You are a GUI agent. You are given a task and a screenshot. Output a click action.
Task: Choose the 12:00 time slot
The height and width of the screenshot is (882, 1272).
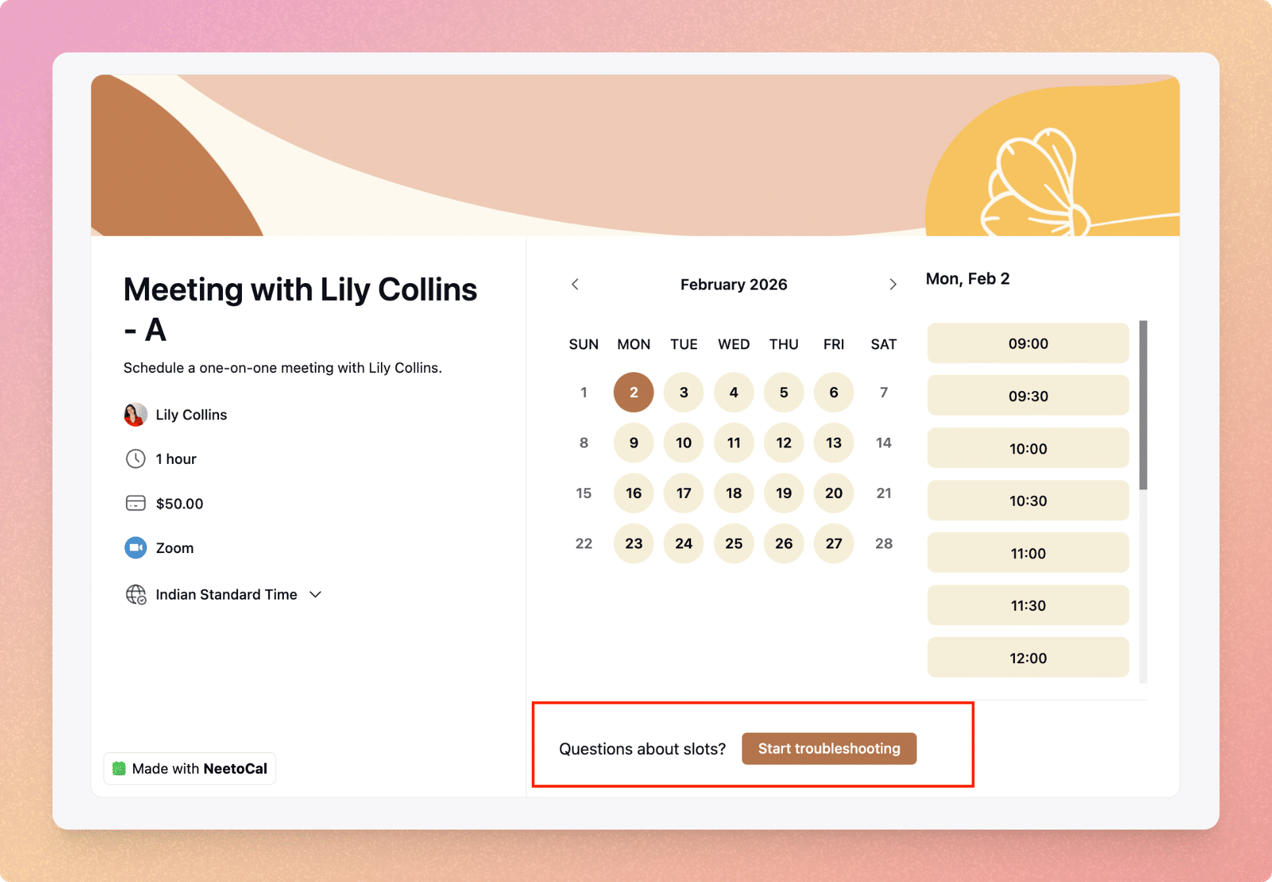coord(1027,658)
